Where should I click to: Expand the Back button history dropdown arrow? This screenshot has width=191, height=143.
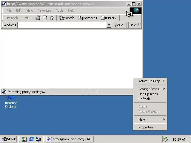click(x=21, y=18)
